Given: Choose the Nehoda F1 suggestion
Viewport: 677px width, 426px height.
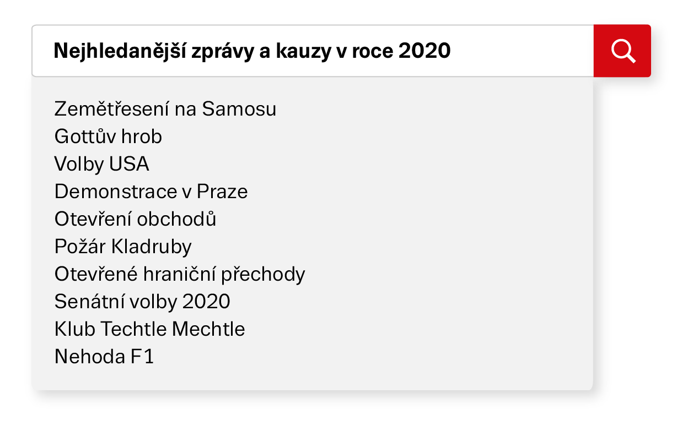Looking at the screenshot, I should pyautogui.click(x=104, y=357).
